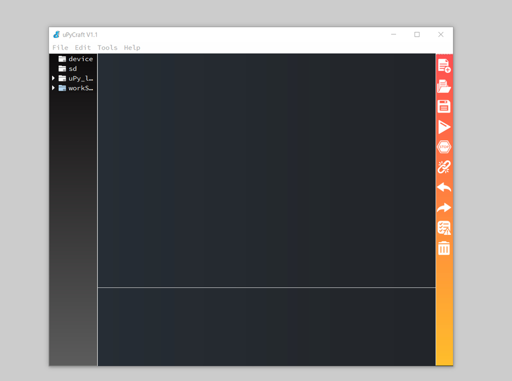Click the STOP icon
The height and width of the screenshot is (381, 512).
click(x=444, y=147)
